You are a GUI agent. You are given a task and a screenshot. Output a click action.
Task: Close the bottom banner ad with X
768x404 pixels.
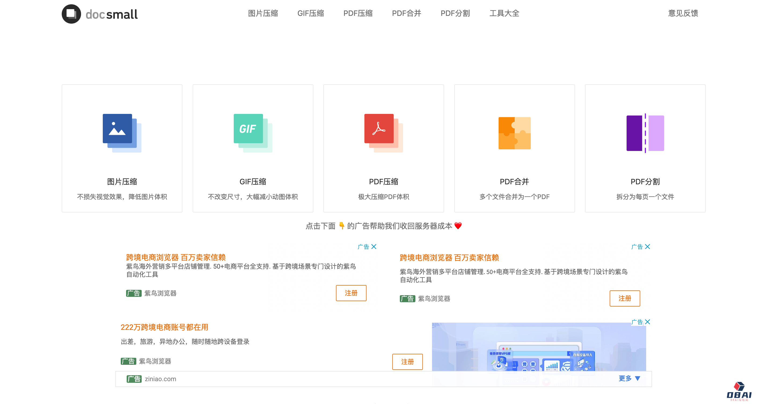pos(648,322)
